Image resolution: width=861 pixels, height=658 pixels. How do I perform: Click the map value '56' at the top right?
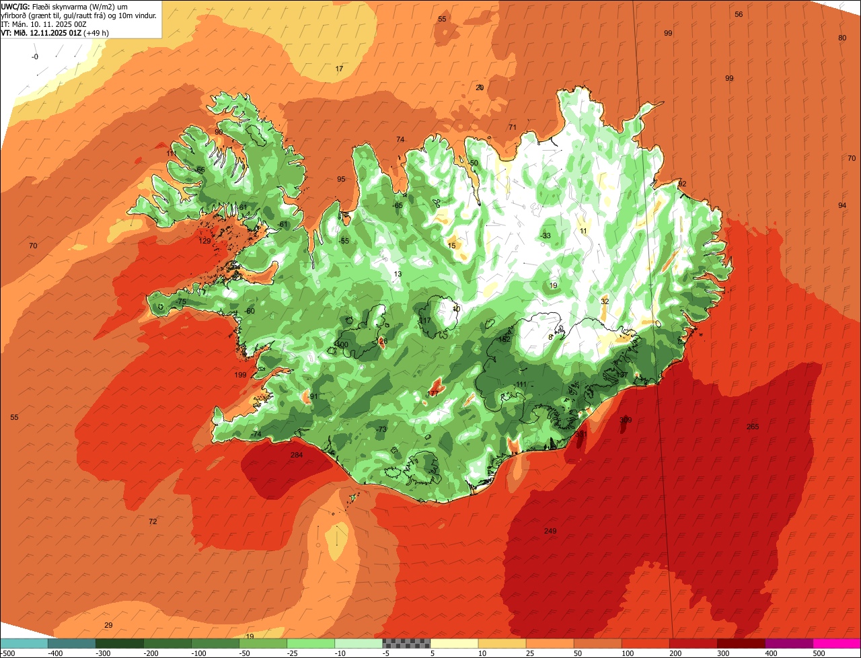(x=739, y=14)
